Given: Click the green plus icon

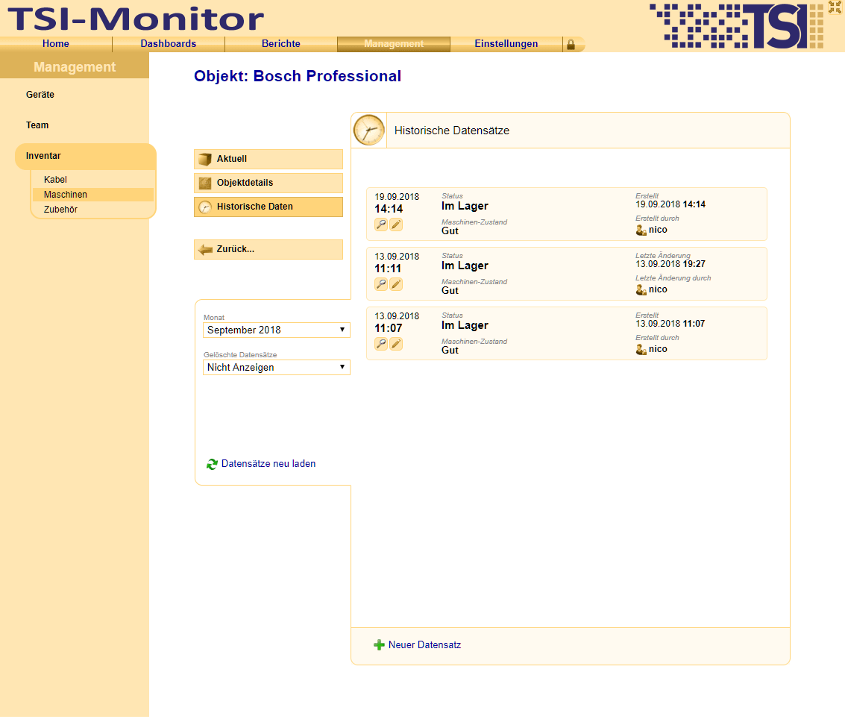Looking at the screenshot, I should [379, 645].
